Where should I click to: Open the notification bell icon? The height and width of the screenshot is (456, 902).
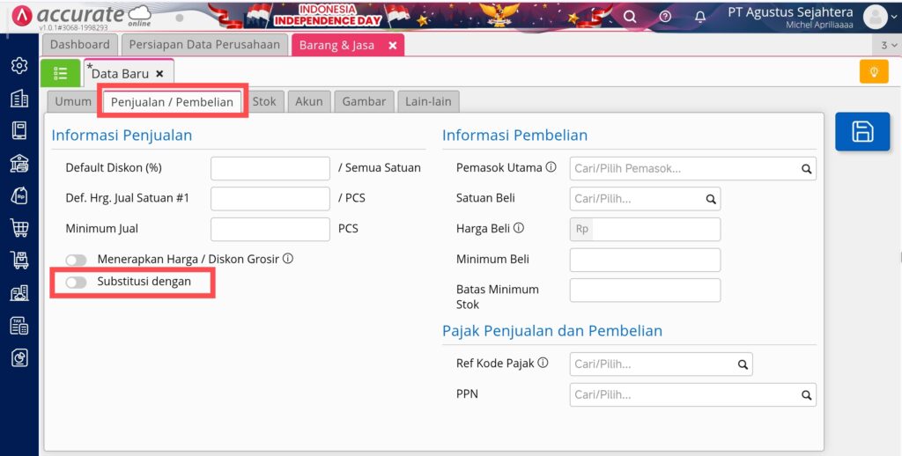click(700, 17)
